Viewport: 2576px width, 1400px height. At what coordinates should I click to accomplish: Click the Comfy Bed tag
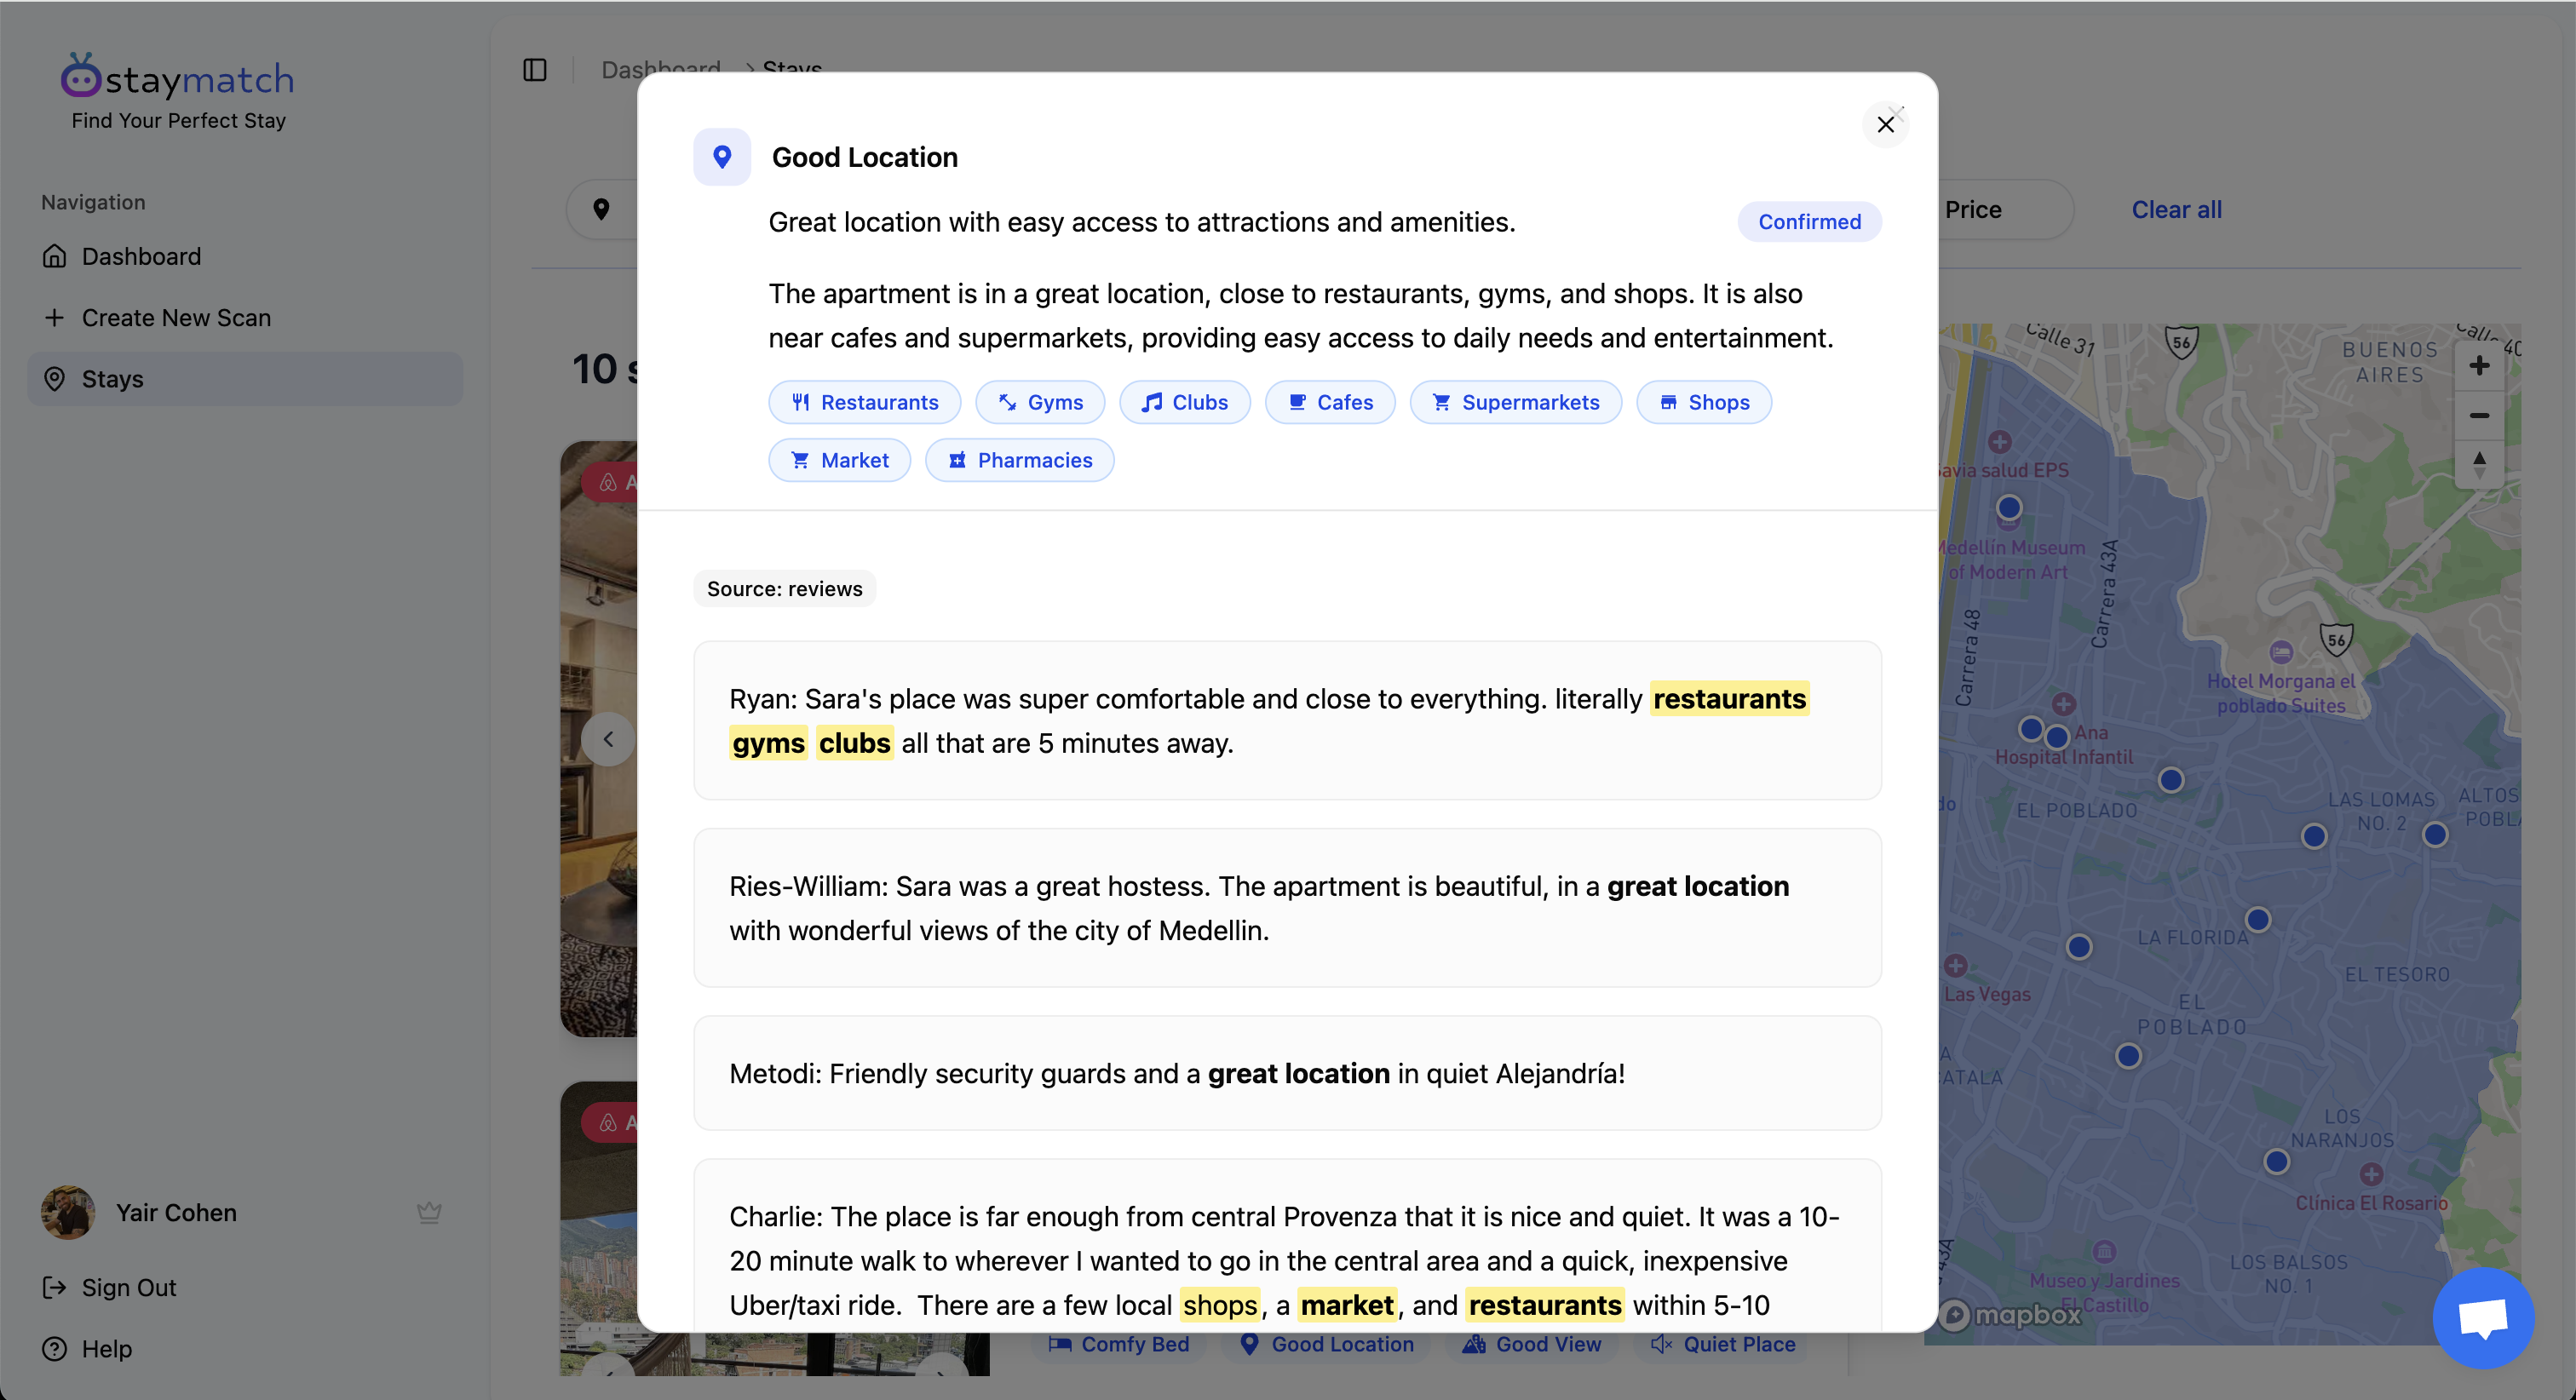click(x=1119, y=1344)
